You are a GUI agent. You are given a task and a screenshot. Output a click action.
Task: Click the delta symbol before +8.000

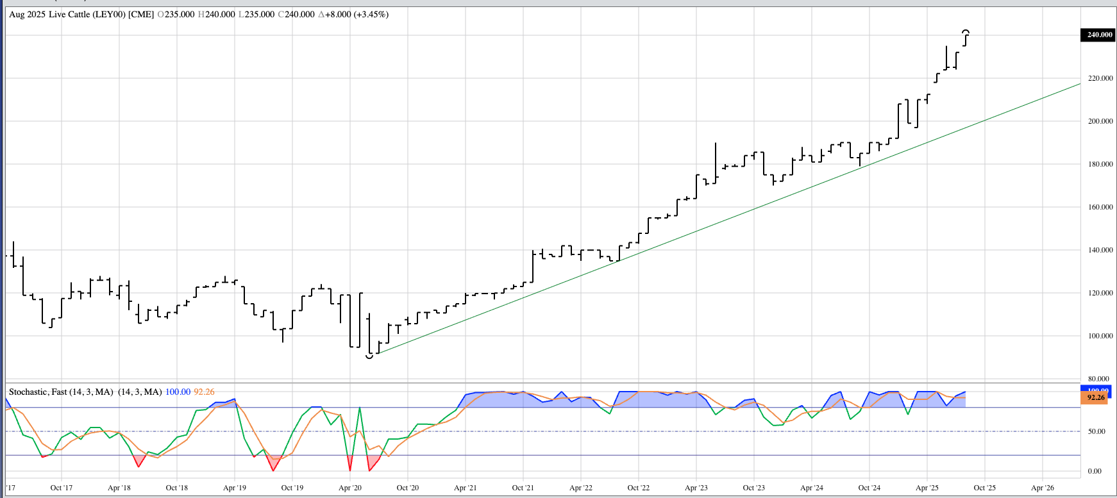[321, 14]
